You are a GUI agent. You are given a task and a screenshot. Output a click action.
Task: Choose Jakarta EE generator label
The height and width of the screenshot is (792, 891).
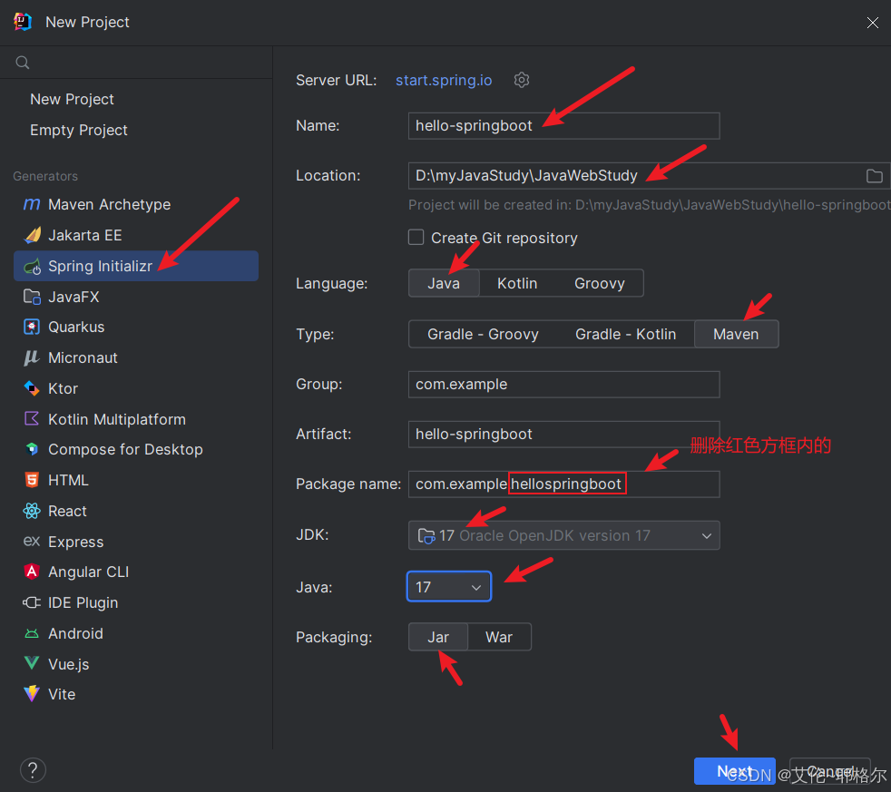(84, 235)
